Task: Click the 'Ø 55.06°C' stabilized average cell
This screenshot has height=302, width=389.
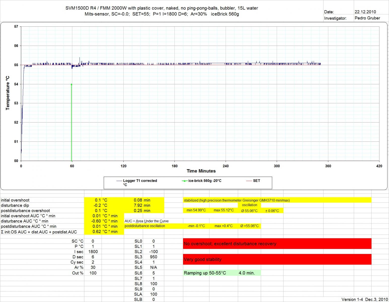Action: [249, 211]
